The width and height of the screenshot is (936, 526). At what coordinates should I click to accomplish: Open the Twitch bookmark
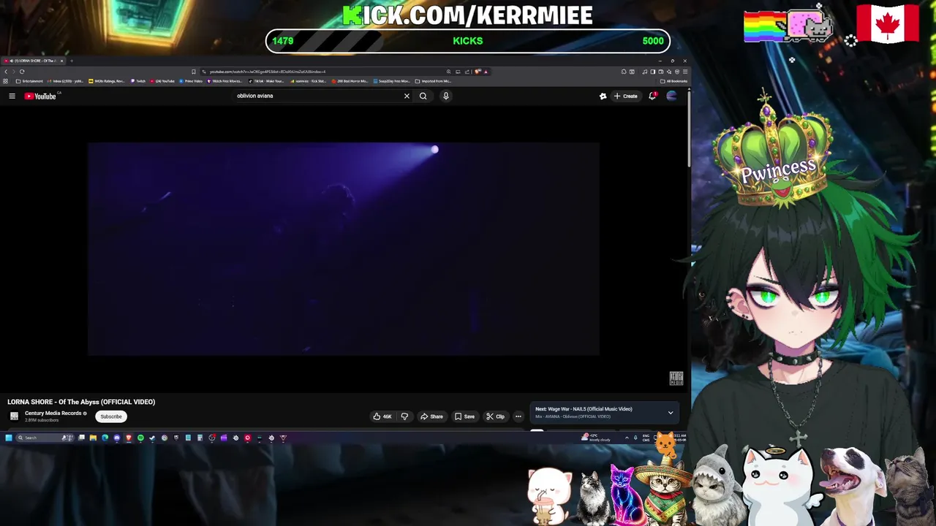point(138,81)
